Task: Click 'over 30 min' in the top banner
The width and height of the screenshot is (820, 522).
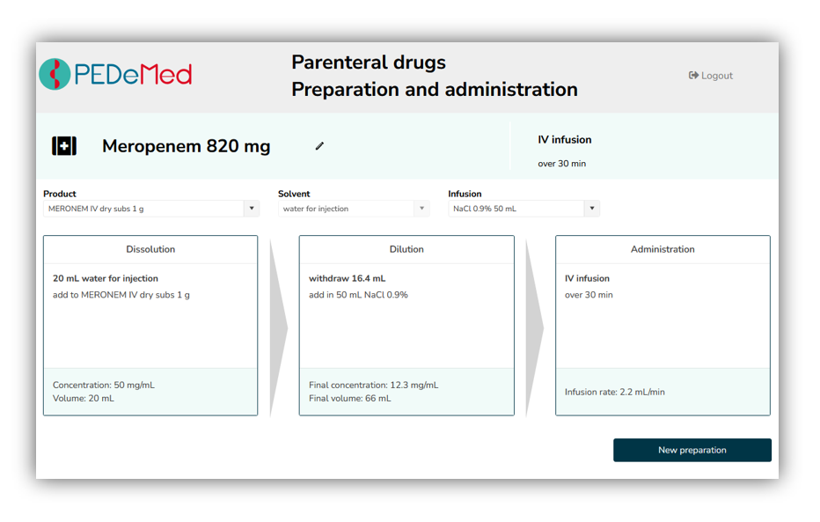Action: tap(561, 164)
